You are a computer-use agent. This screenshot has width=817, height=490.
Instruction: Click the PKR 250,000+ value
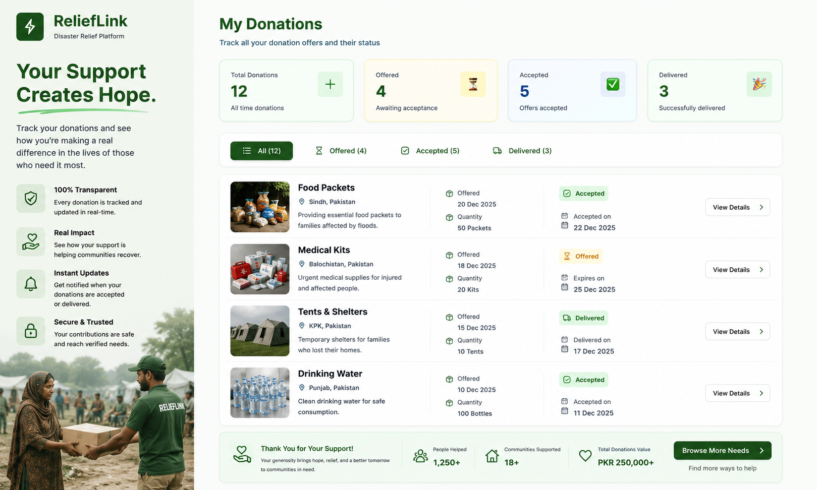(626, 463)
